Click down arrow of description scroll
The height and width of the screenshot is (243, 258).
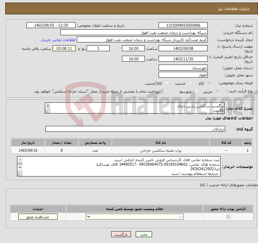tap(48, 106)
